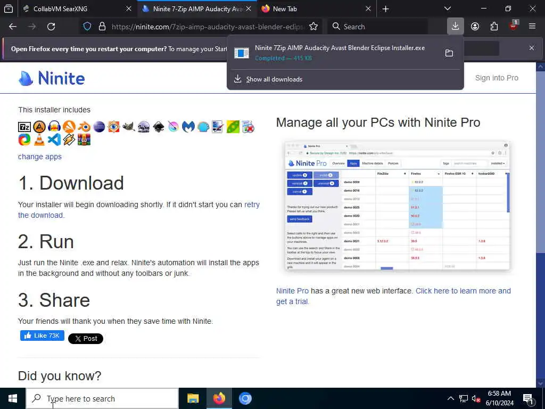Image resolution: width=545 pixels, height=409 pixels.
Task: Open the Firefox account icon
Action: coord(475,27)
